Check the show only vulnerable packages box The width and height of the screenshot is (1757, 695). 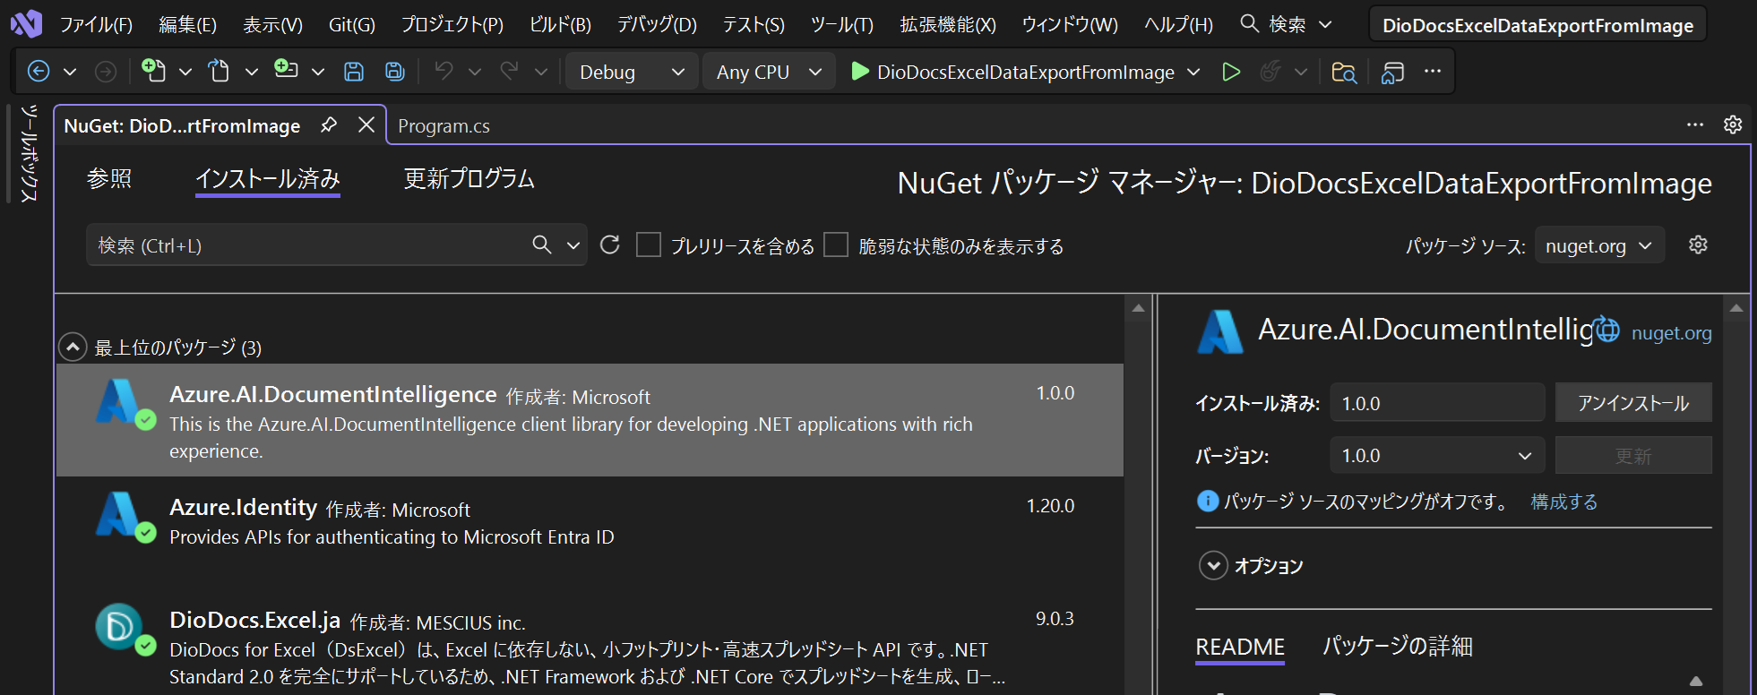(x=836, y=245)
